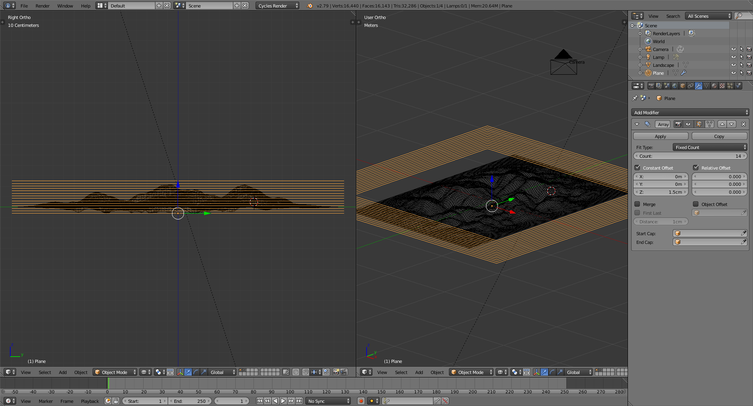
Task: Click the timeline End frame 250 field
Action: coord(190,401)
